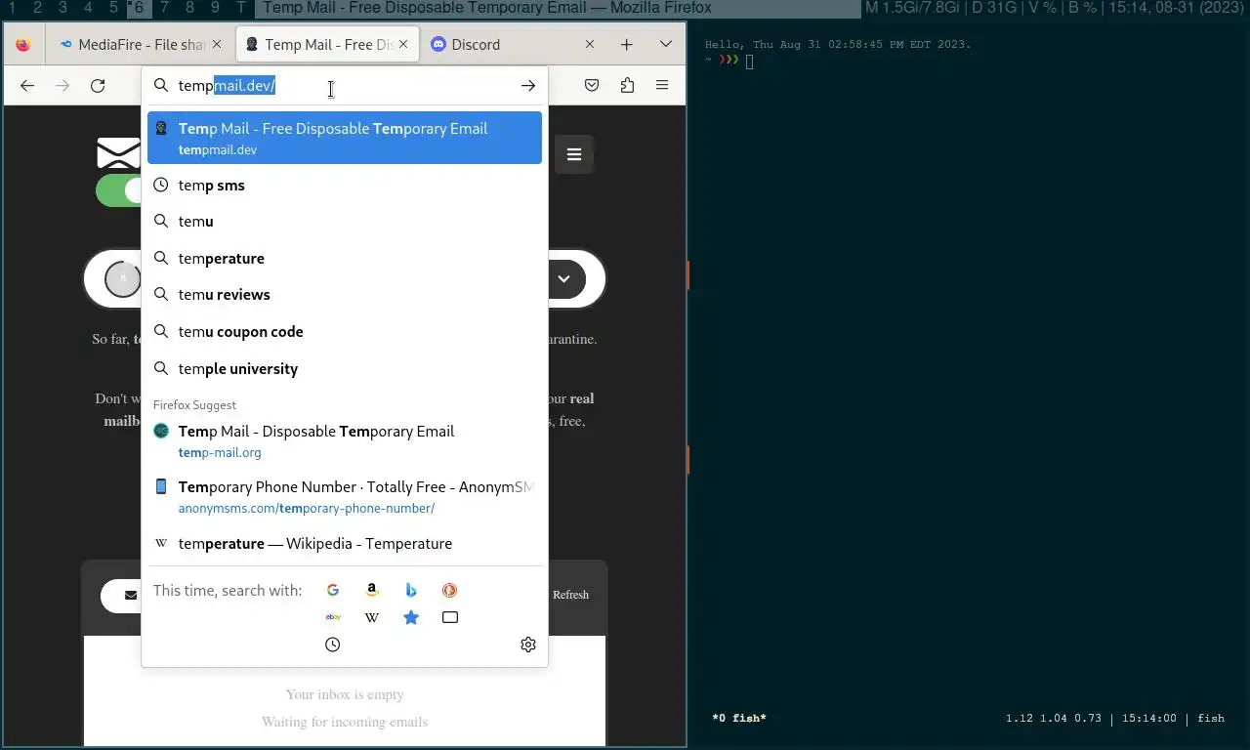Click the Go arrow in the address bar

click(x=528, y=86)
